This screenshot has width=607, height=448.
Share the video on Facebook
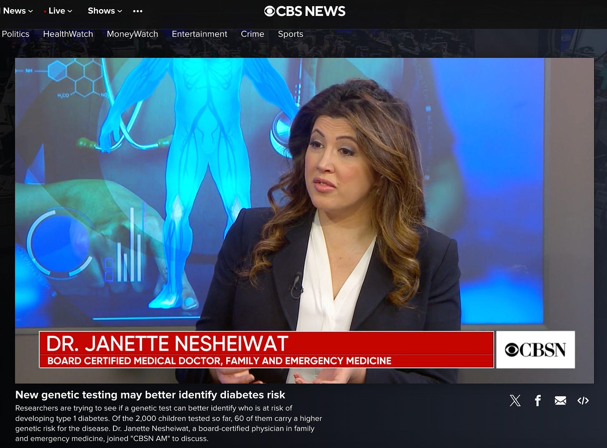(538, 400)
